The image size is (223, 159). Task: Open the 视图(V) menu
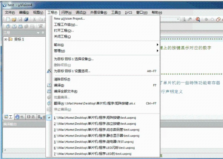(38, 13)
